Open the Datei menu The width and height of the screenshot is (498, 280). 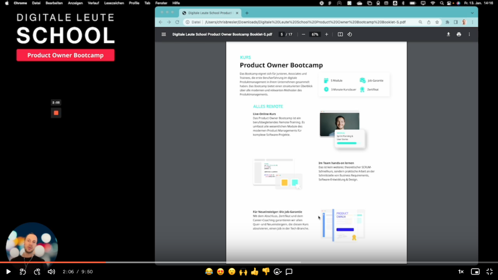(36, 3)
